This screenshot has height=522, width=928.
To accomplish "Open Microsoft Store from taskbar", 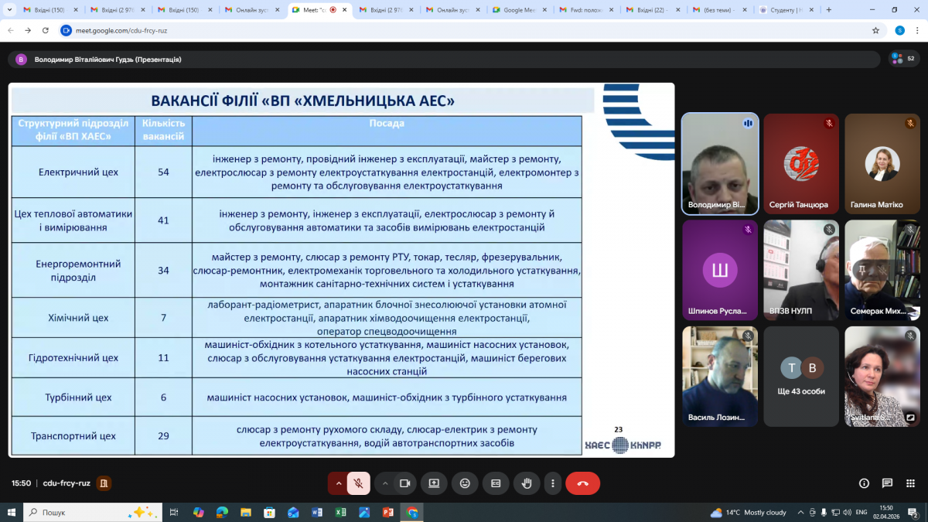I will [x=269, y=512].
